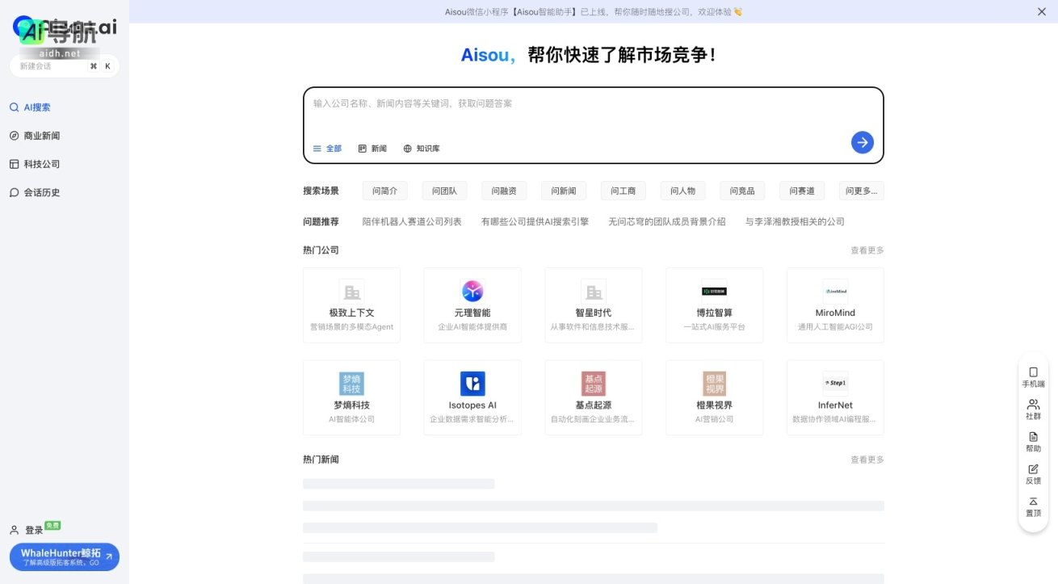This screenshot has width=1058, height=584.
Task: Click the blue arrow search submit icon
Action: tap(862, 142)
